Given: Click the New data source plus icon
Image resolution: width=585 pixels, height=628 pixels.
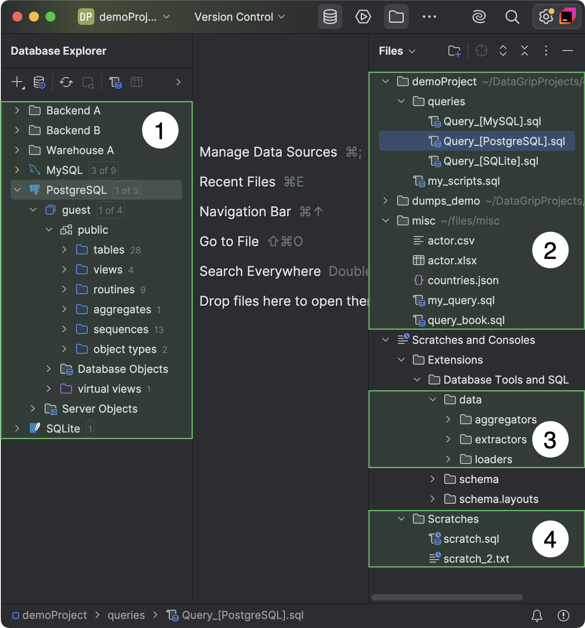Looking at the screenshot, I should [x=17, y=82].
